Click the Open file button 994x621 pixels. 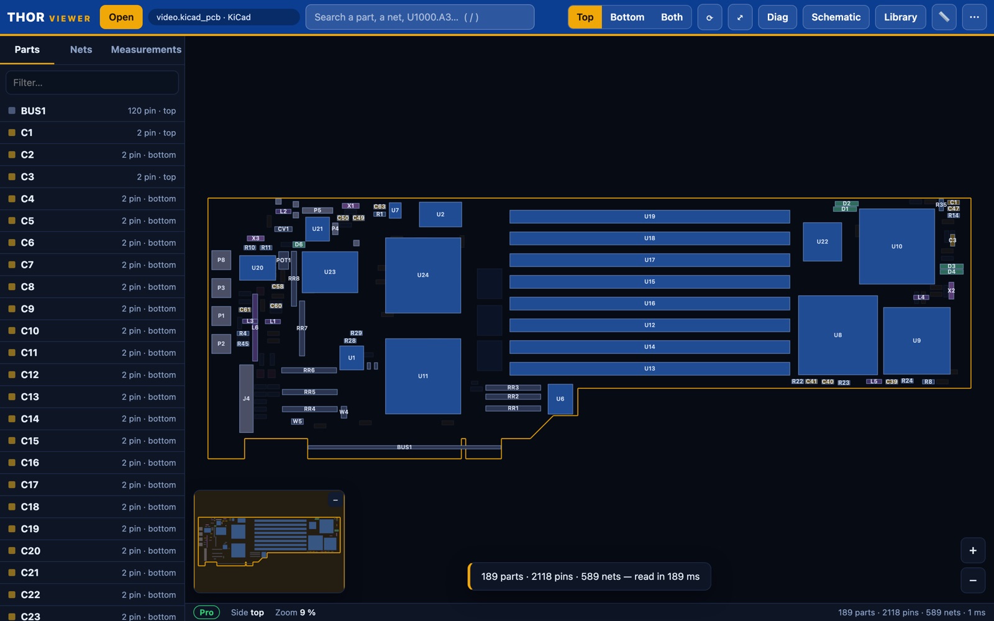point(121,17)
